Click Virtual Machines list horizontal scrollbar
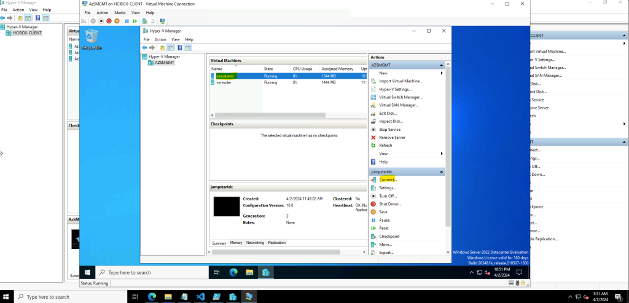This screenshot has width=629, height=303. pyautogui.click(x=270, y=115)
